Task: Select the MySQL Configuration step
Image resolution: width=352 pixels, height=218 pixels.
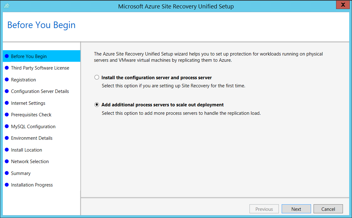Action: point(33,127)
